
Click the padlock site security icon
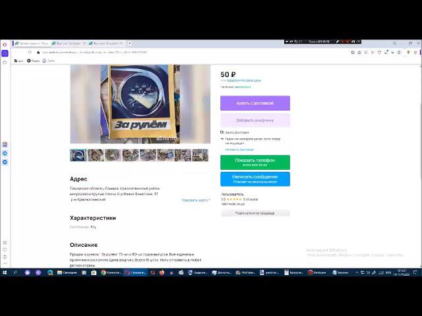38,53
